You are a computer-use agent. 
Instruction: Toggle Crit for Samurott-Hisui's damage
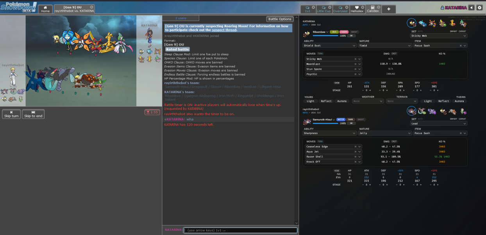pyautogui.click(x=394, y=141)
